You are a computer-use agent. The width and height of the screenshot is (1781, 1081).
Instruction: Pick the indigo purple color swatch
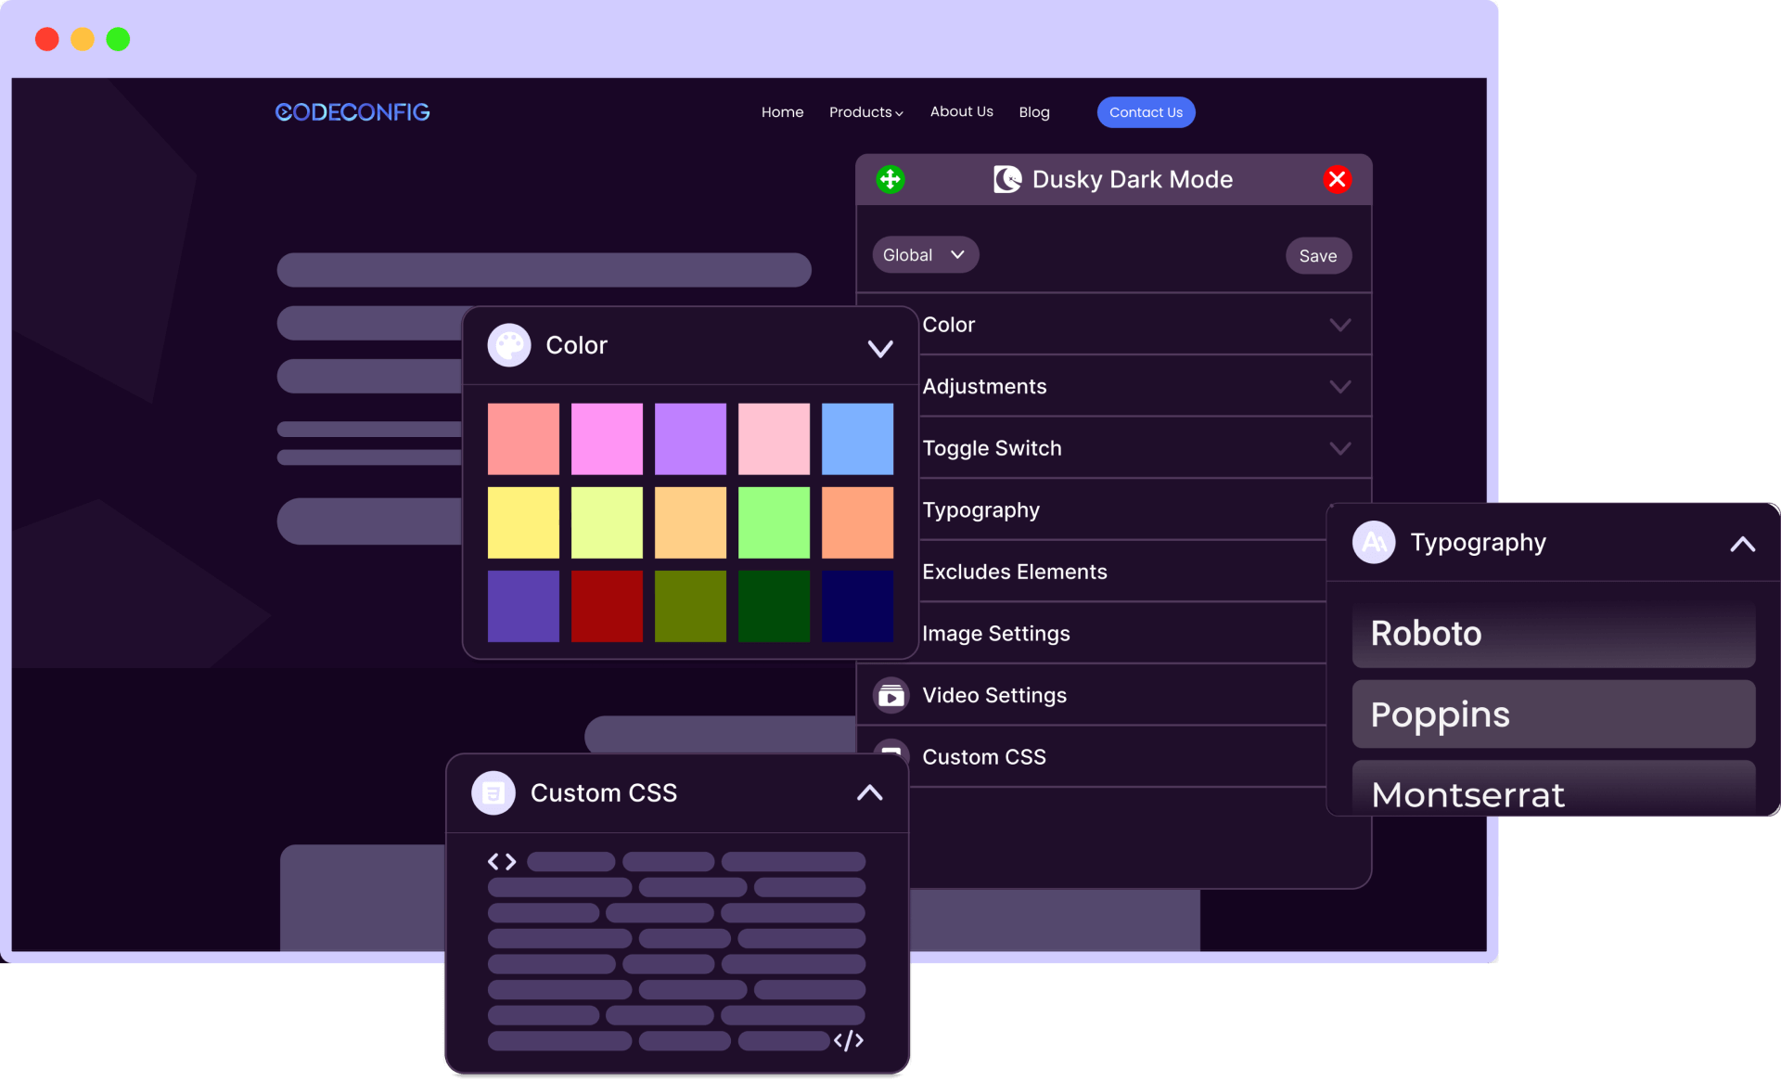pyautogui.click(x=523, y=606)
